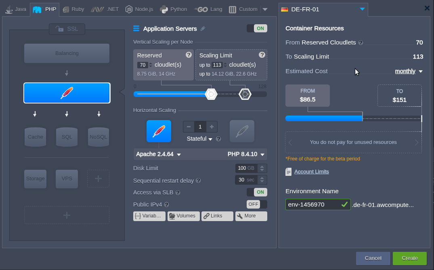This screenshot has width=434, height=270.
Task: Open the GO Lang tab
Action: click(x=208, y=9)
